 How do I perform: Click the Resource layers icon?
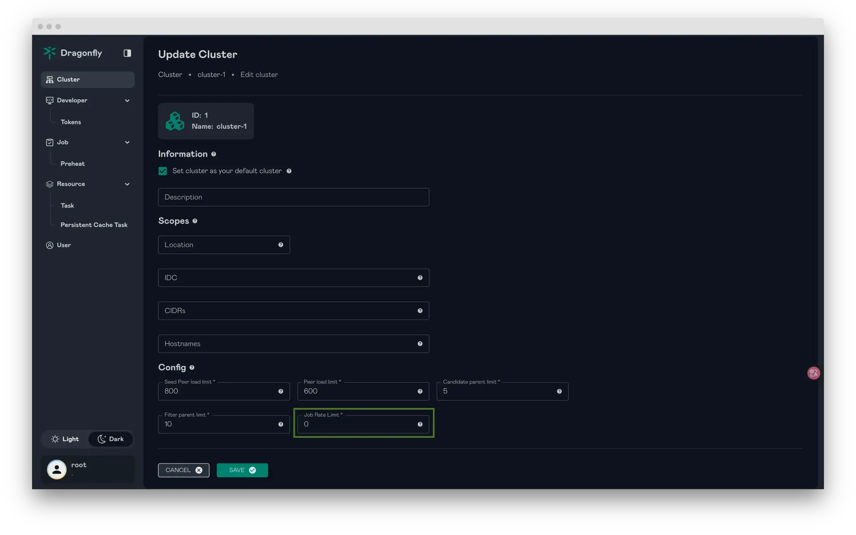coord(49,184)
